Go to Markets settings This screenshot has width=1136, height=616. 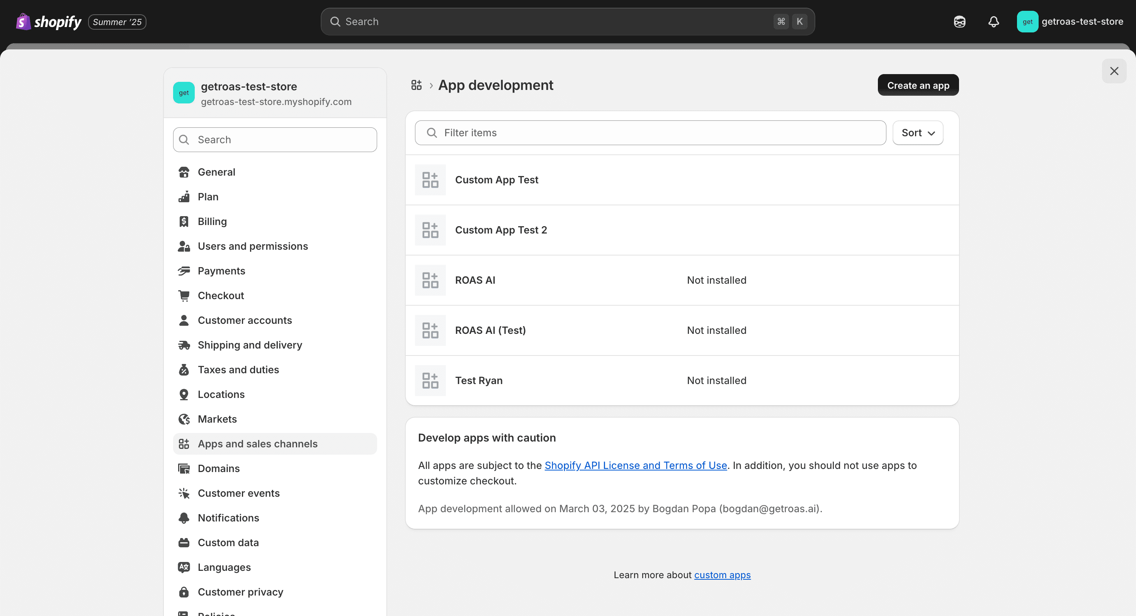[275, 419]
